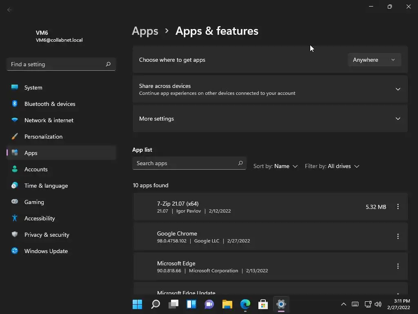
Task: Expand Share across devices section
Action: pyautogui.click(x=270, y=89)
